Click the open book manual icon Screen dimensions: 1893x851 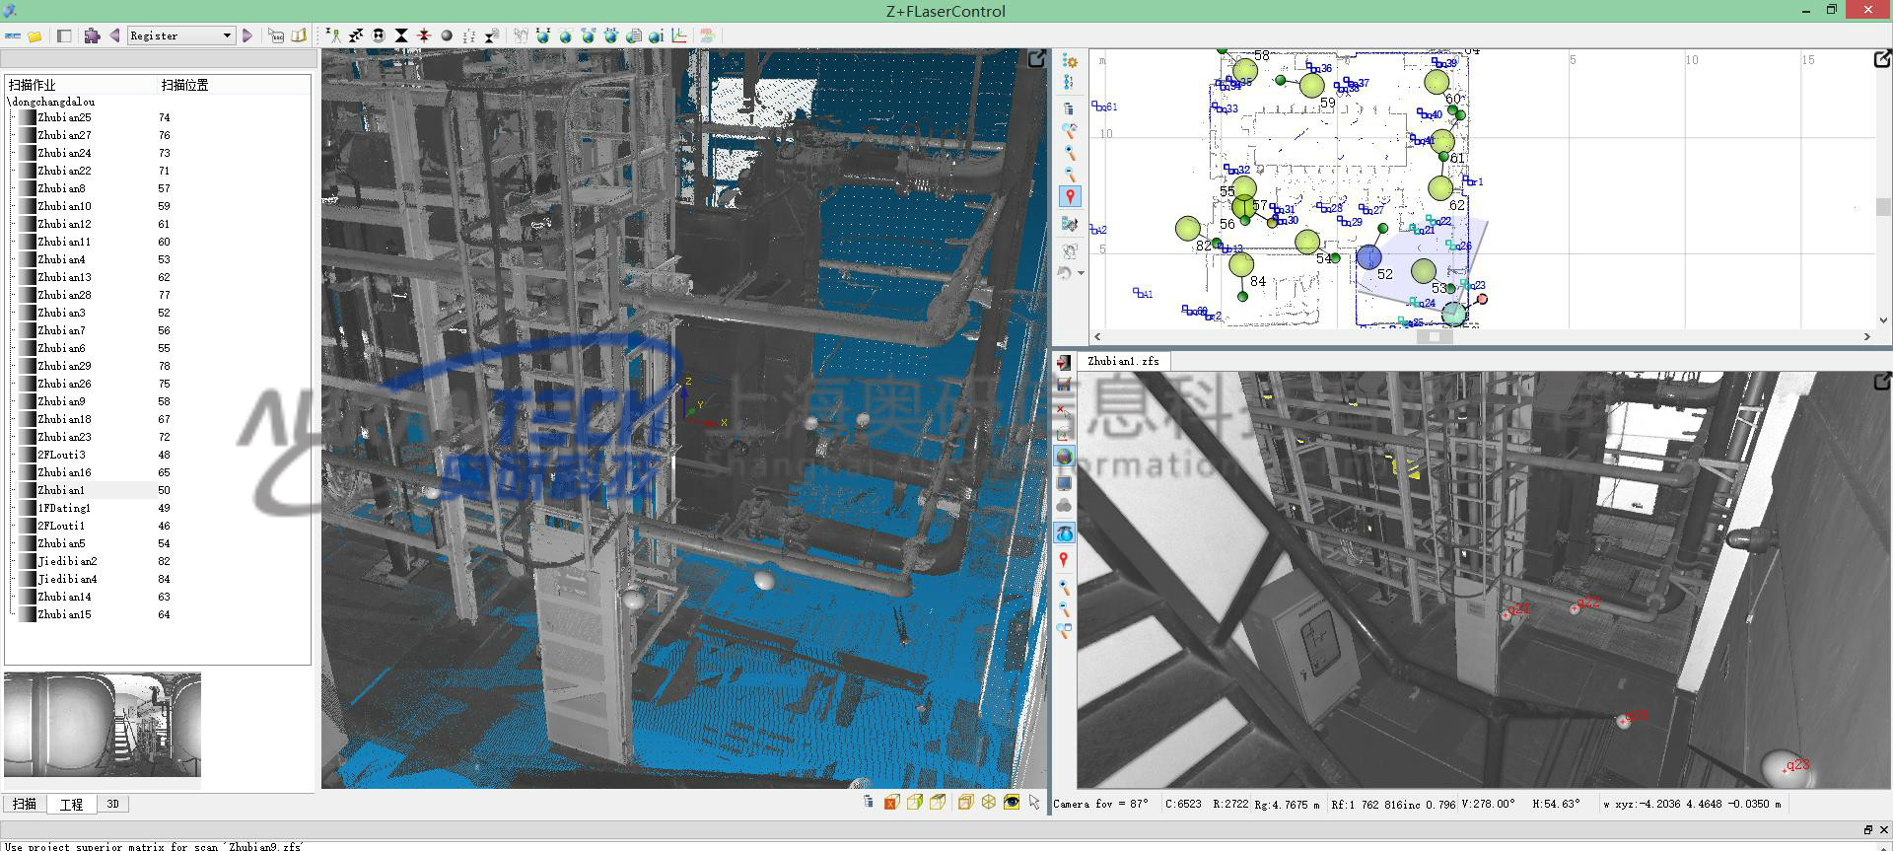pyautogui.click(x=299, y=35)
